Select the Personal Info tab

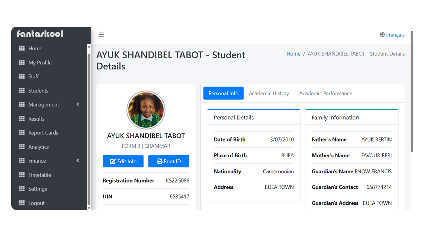[224, 93]
